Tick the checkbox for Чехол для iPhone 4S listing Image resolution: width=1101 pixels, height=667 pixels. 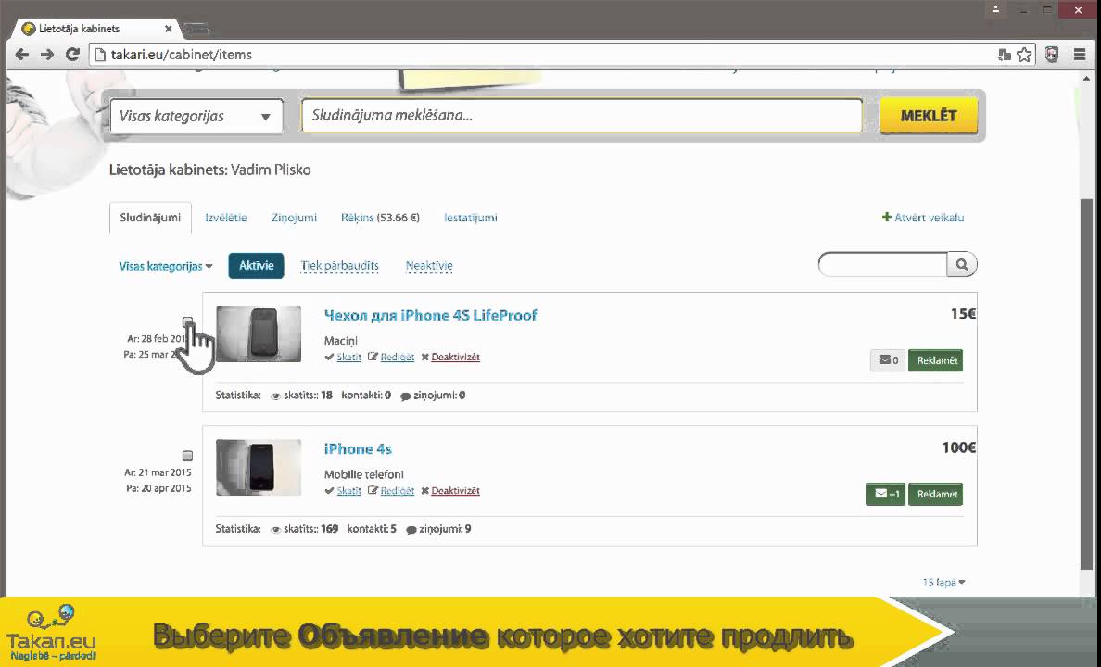187,322
